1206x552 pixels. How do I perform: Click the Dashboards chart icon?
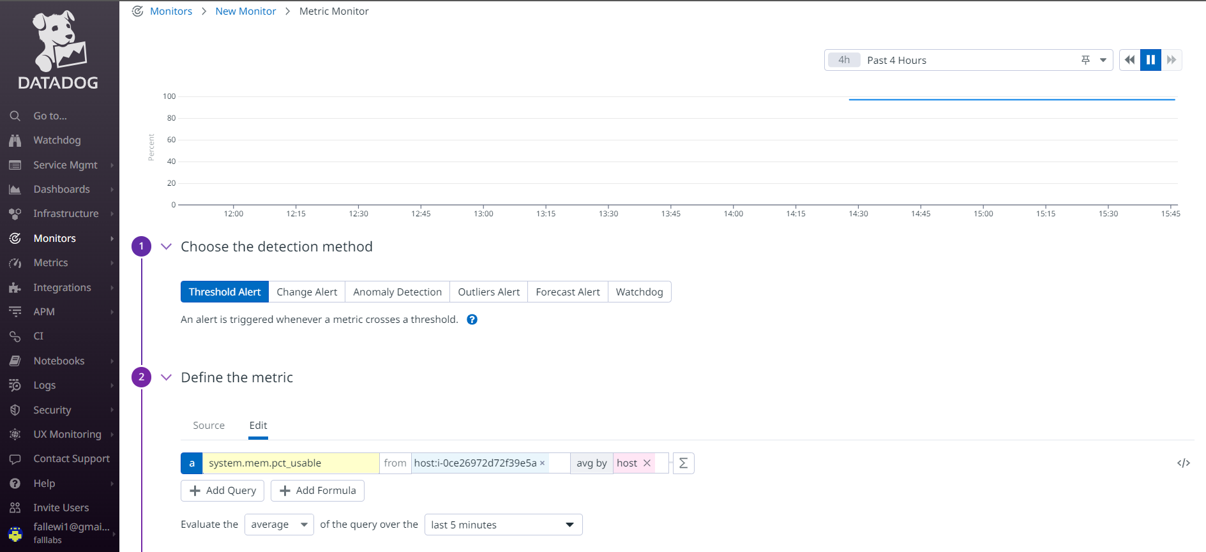[15, 190]
